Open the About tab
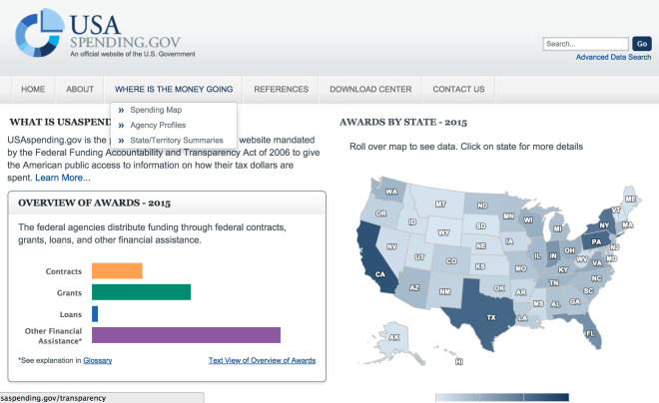Viewport: 659px width, 403px height. 80,89
